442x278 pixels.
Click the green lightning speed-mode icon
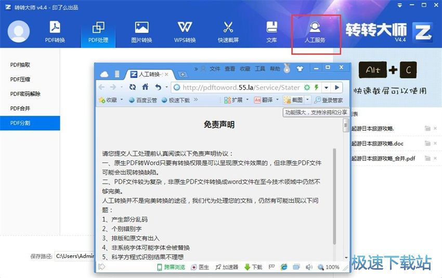coord(316,88)
